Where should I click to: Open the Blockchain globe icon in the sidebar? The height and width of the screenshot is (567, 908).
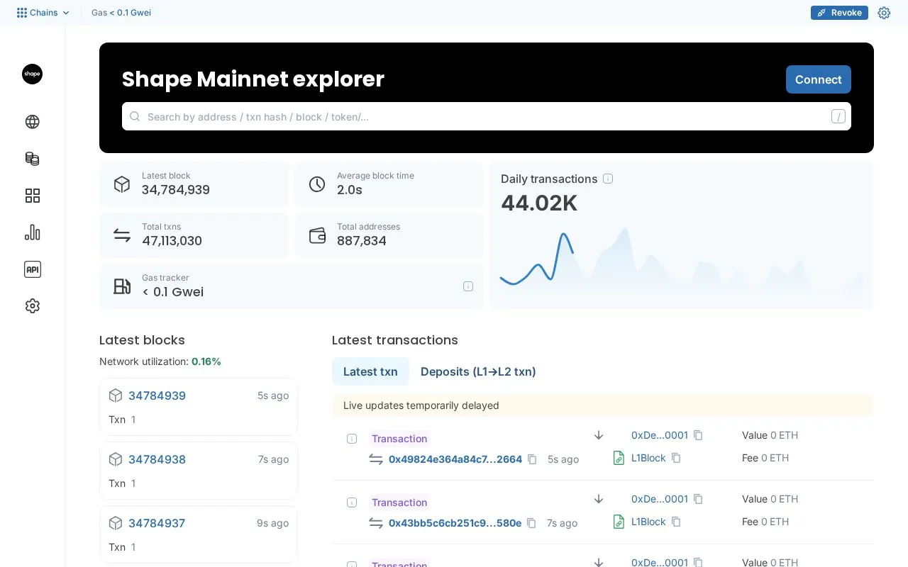pos(32,122)
